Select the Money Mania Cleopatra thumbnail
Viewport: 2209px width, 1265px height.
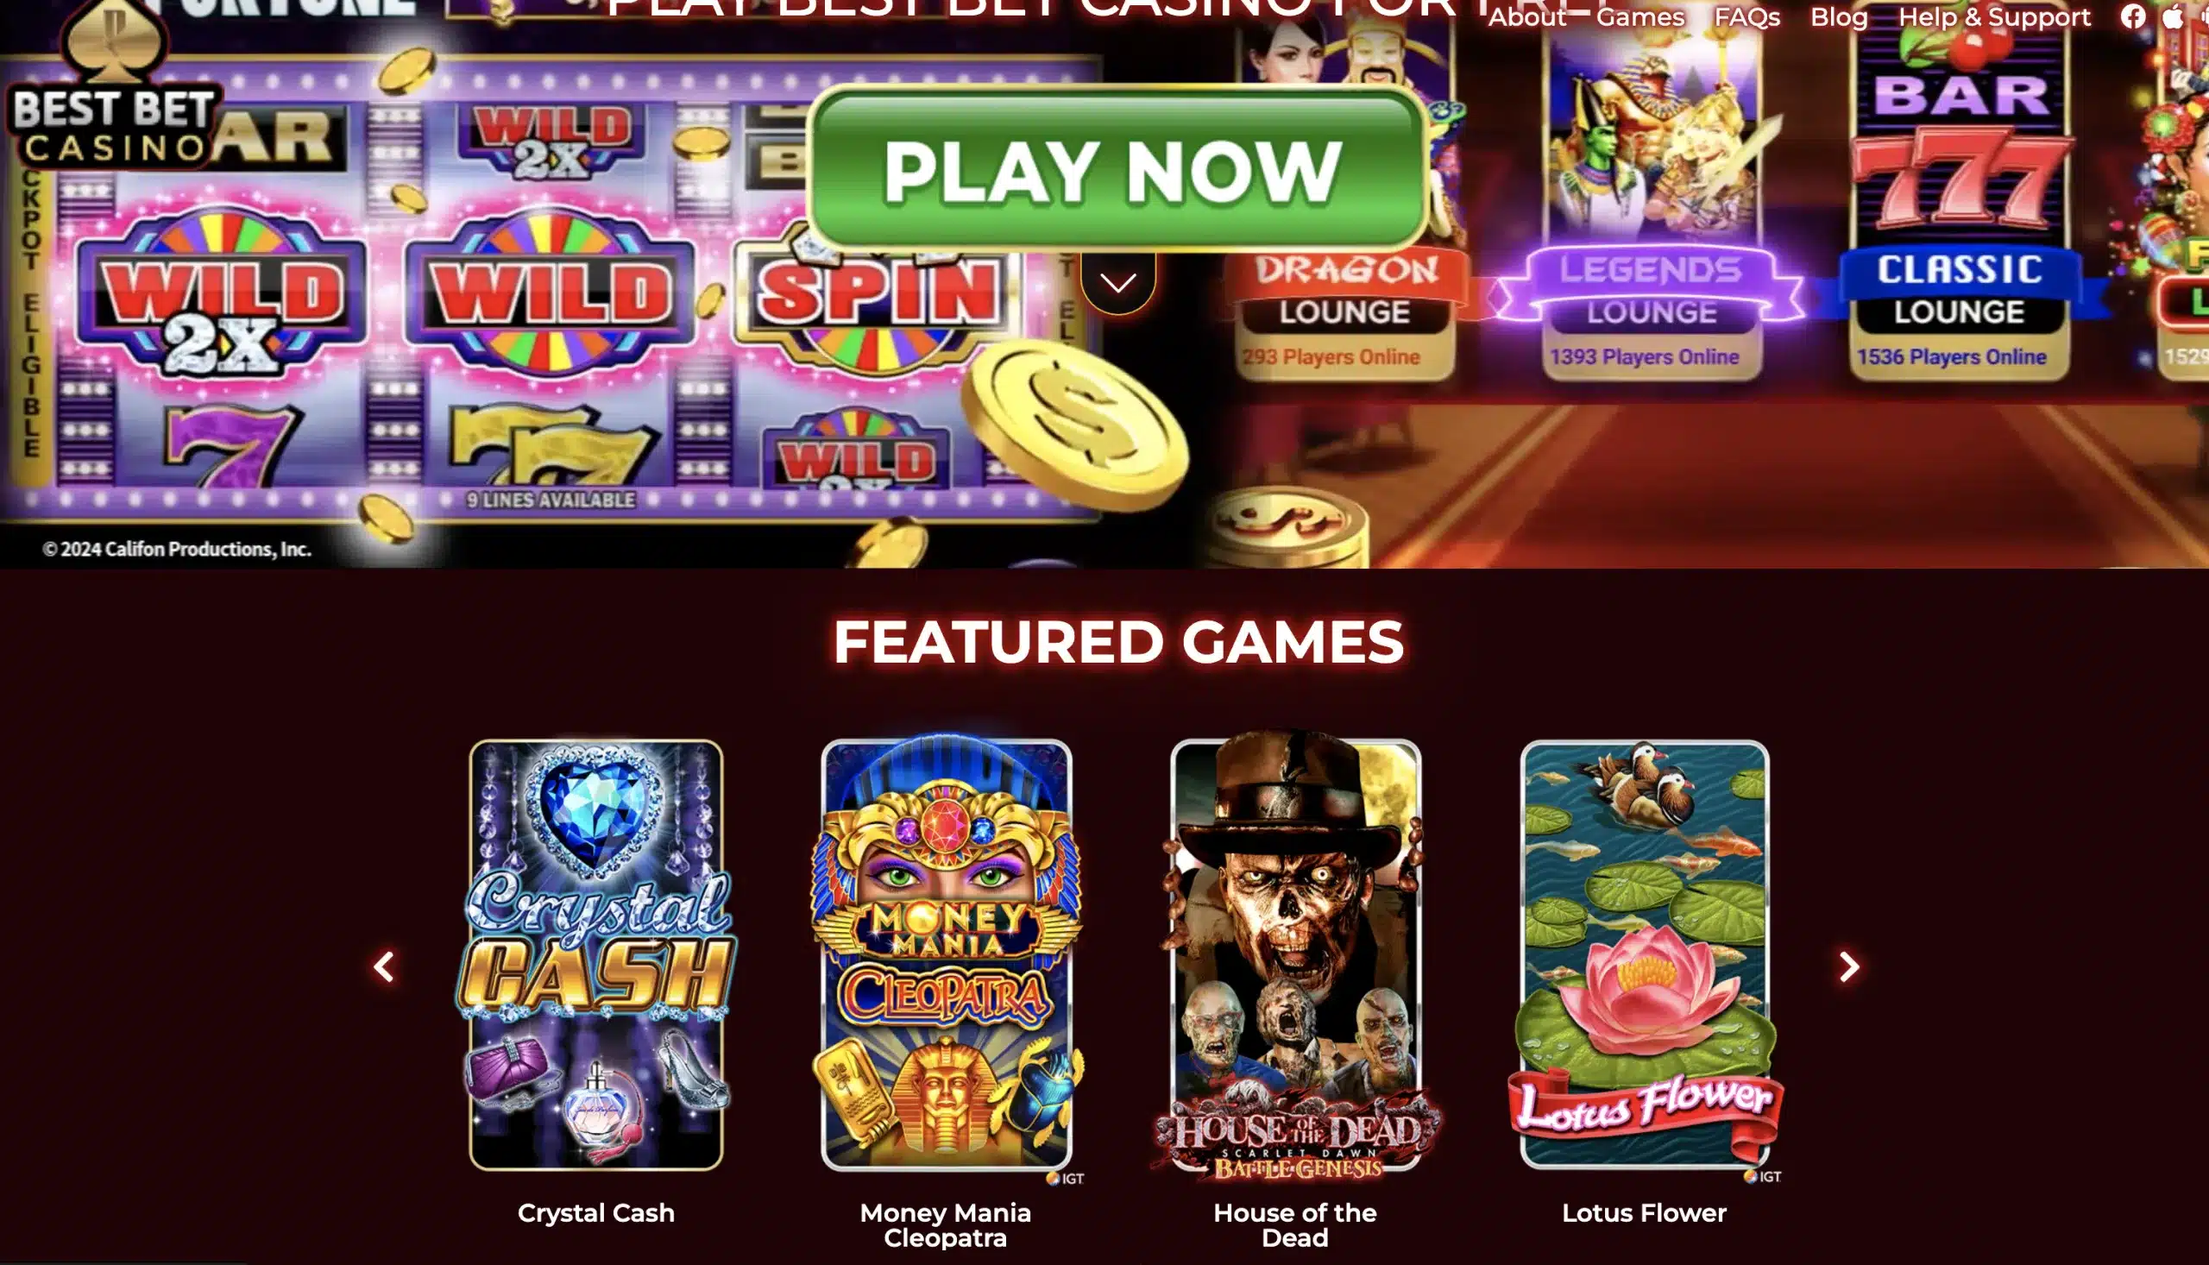pos(946,954)
